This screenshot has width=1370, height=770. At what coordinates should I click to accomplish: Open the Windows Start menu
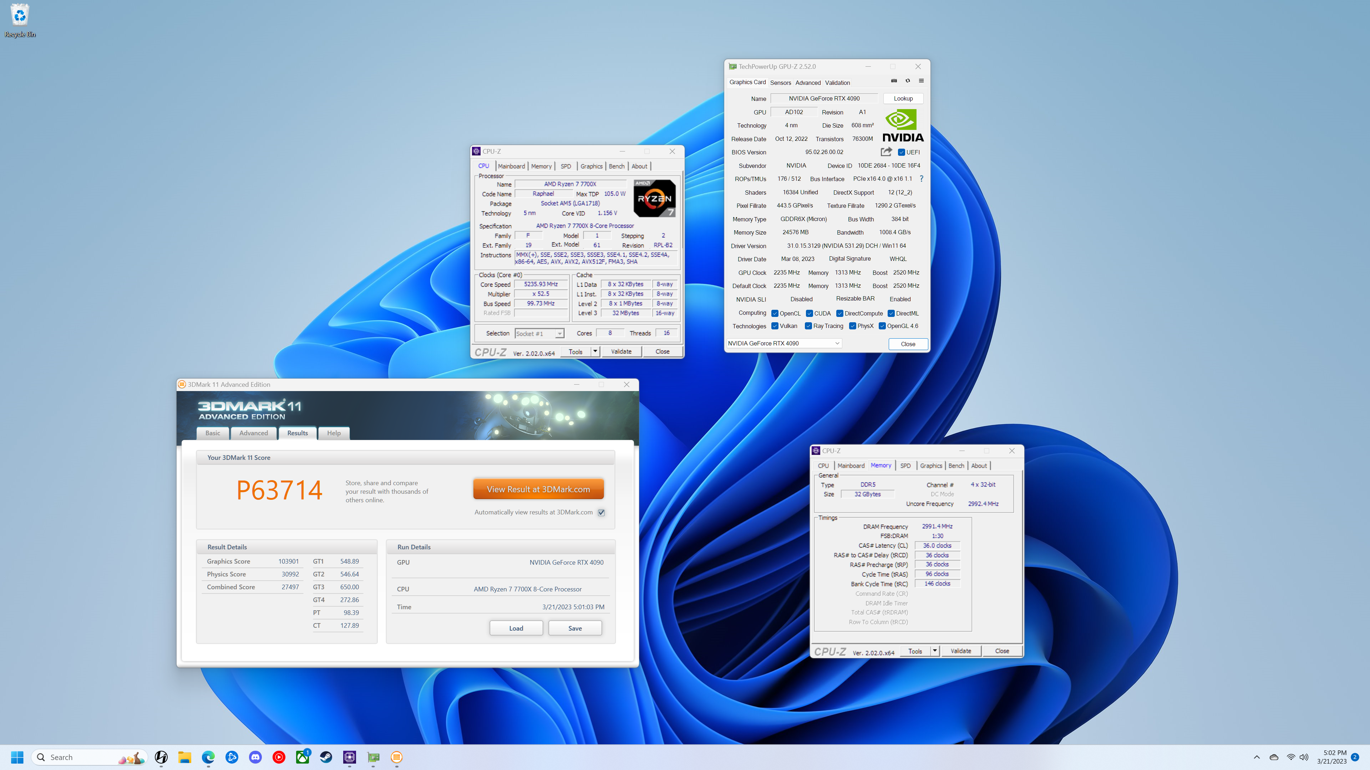coord(17,757)
